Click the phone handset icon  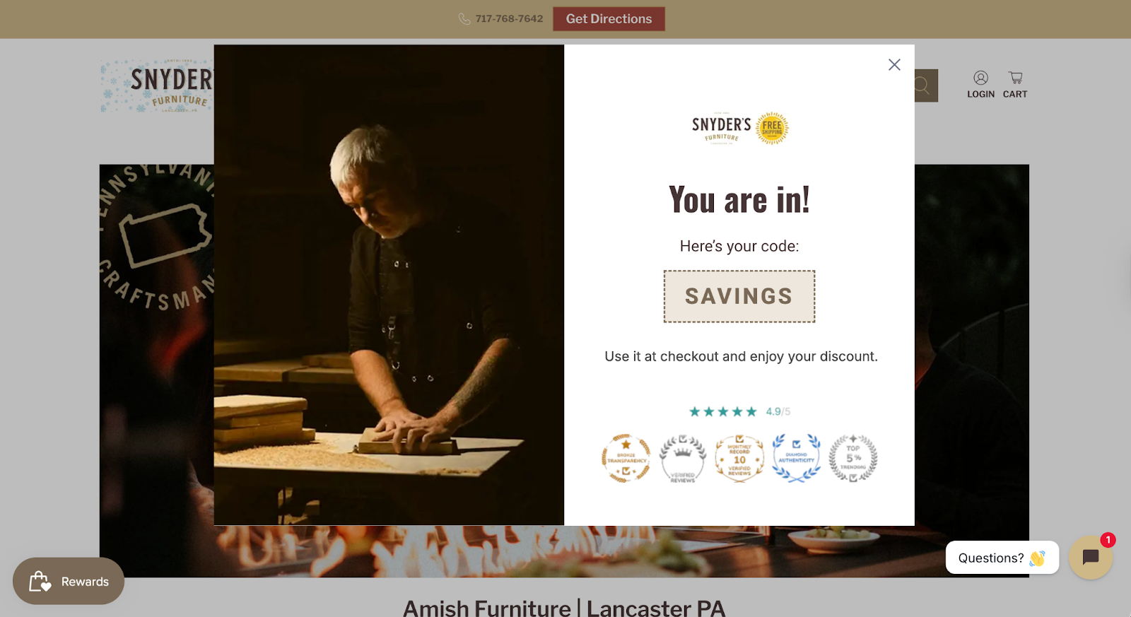pyautogui.click(x=464, y=19)
